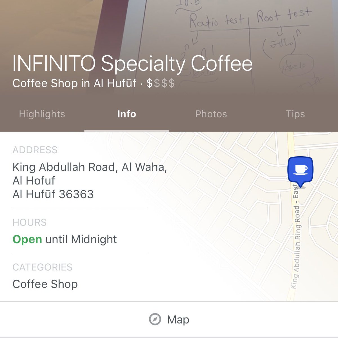Tap the King Abdullah Ring Road map label

[x=295, y=237]
